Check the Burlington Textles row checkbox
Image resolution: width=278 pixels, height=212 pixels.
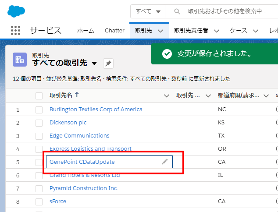coord(39,110)
